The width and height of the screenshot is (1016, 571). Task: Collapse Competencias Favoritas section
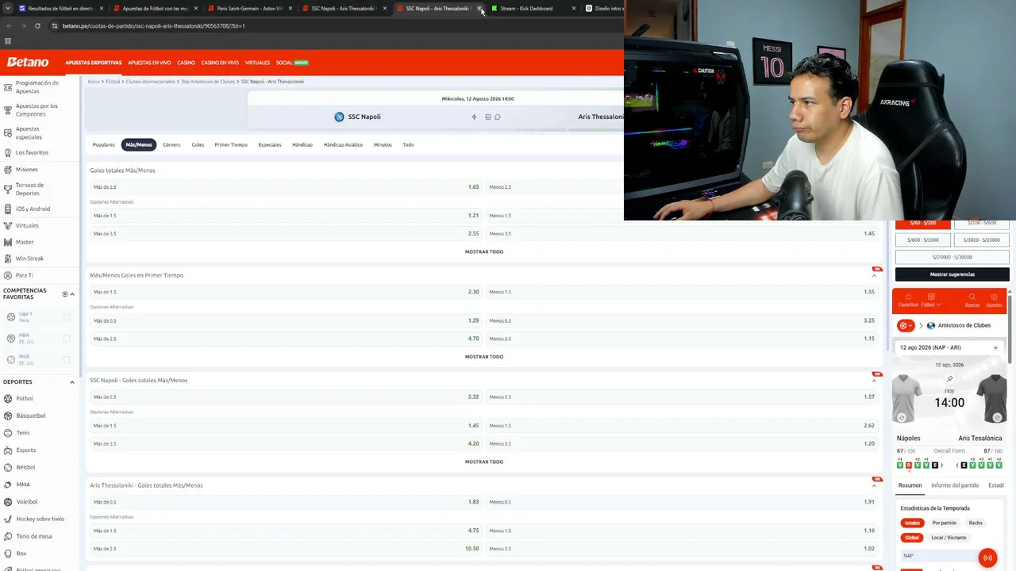[x=72, y=294]
